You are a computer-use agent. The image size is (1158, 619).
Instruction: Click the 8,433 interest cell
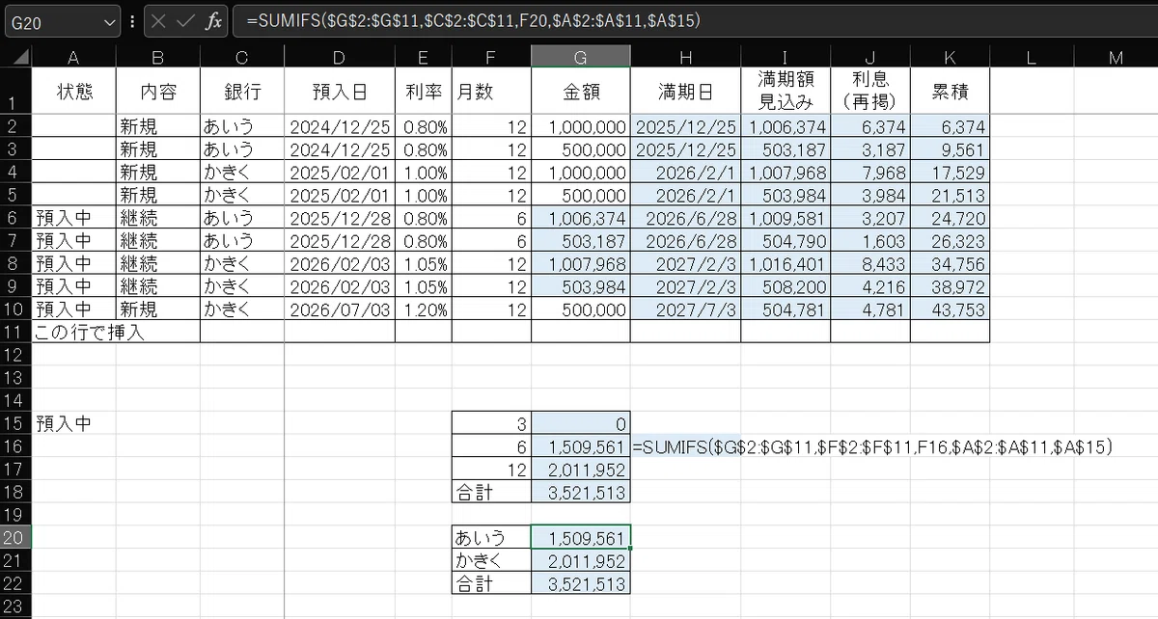coord(870,264)
